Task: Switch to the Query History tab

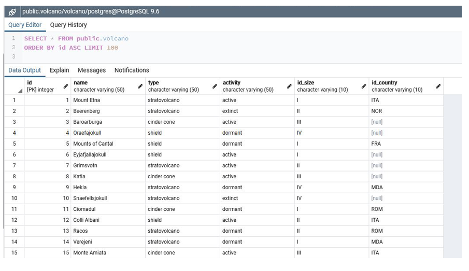Action: (x=68, y=25)
